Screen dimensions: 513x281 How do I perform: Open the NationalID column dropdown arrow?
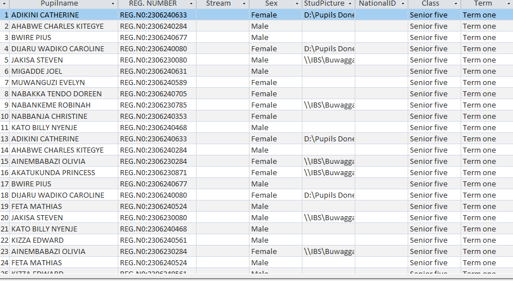pos(403,4)
